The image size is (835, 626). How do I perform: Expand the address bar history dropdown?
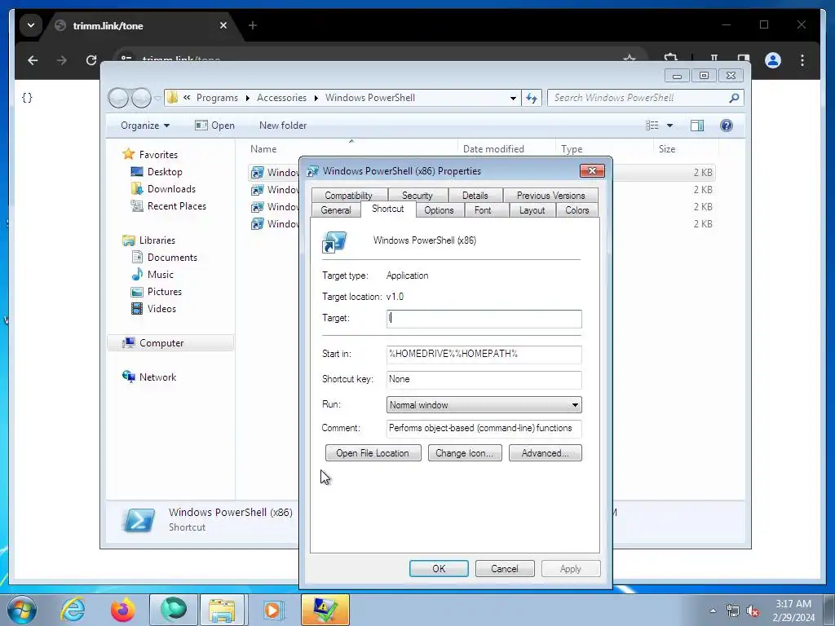513,98
